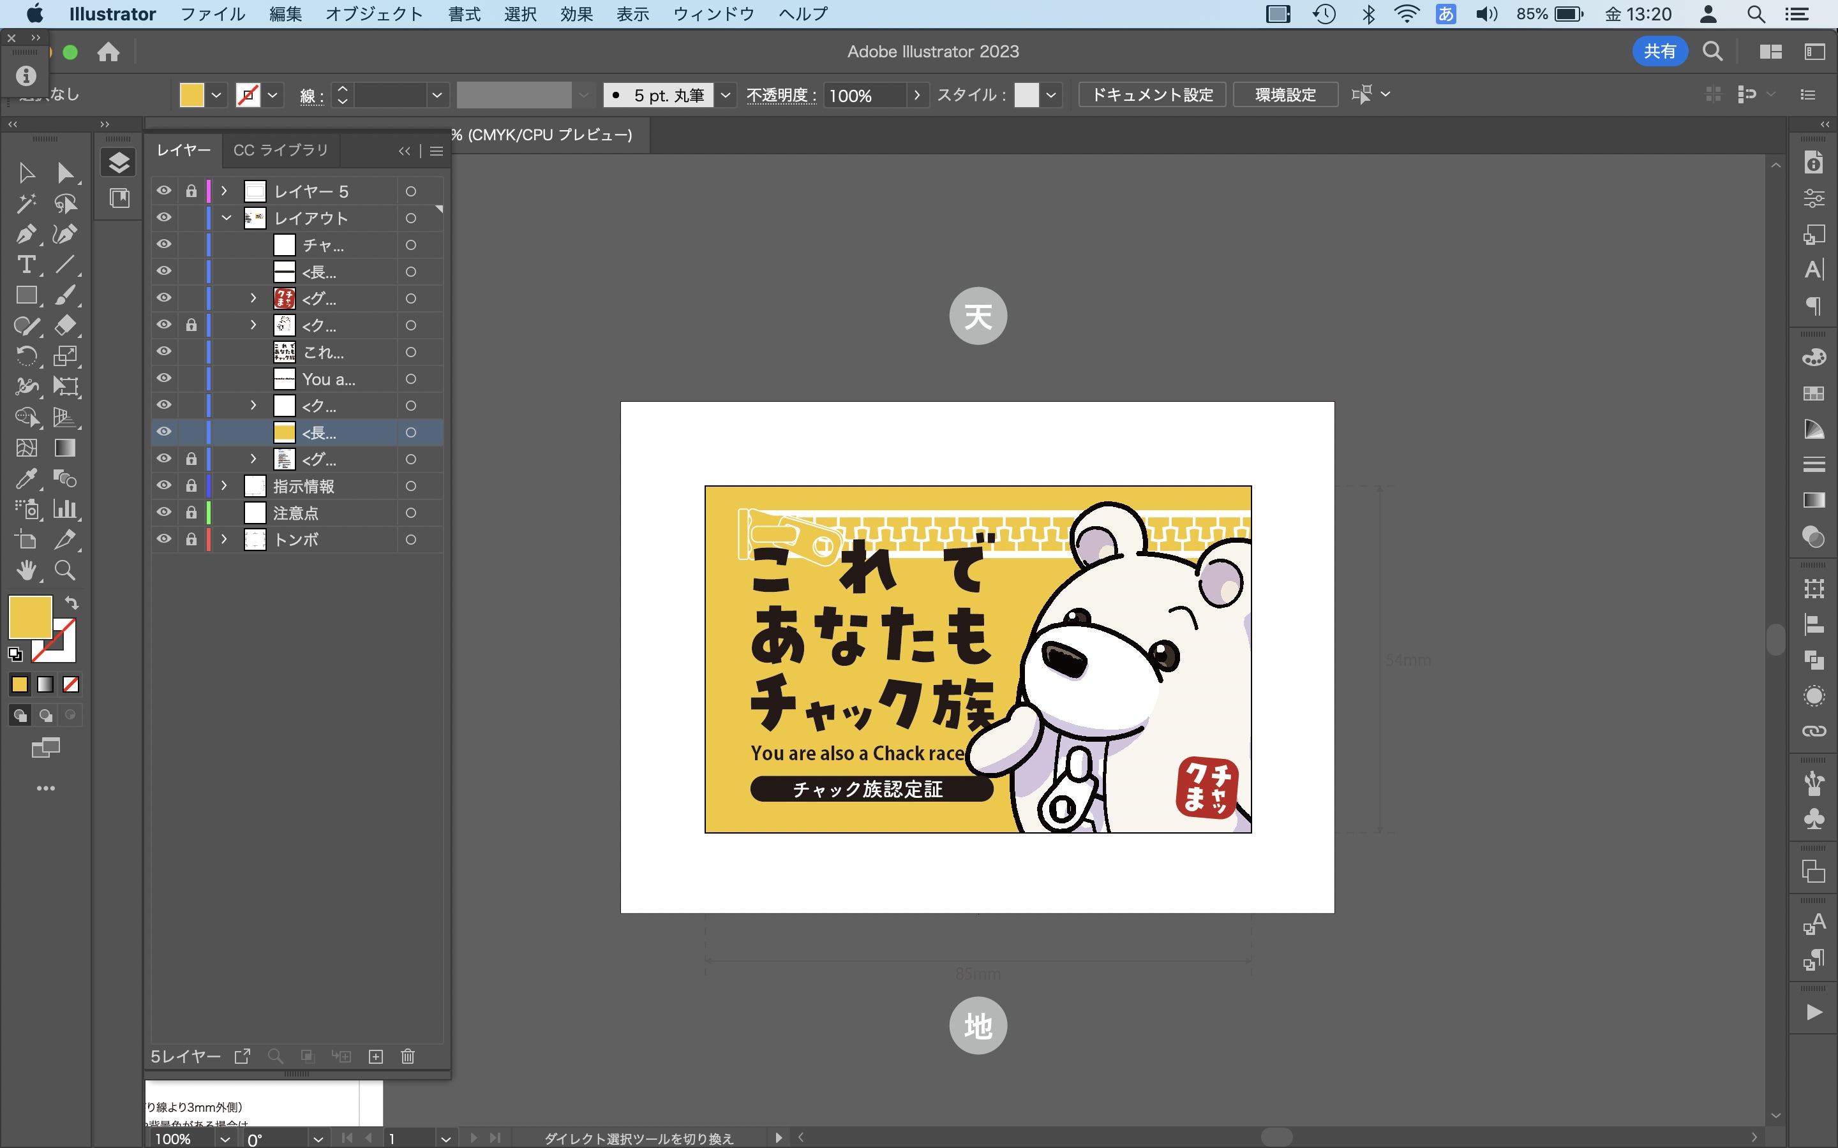Screen dimensions: 1838x1148
Task: Toggle visibility of 指示情報 layer
Action: coord(163,485)
